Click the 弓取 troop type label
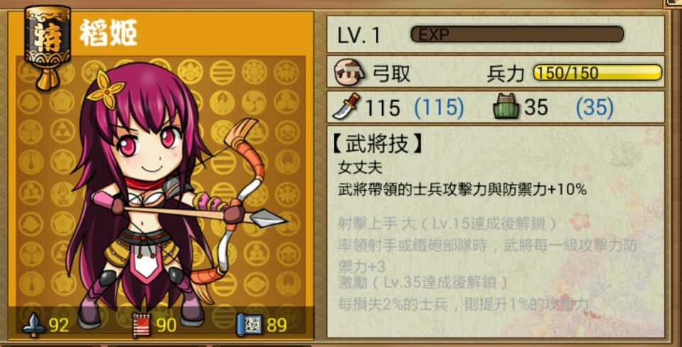 (391, 74)
